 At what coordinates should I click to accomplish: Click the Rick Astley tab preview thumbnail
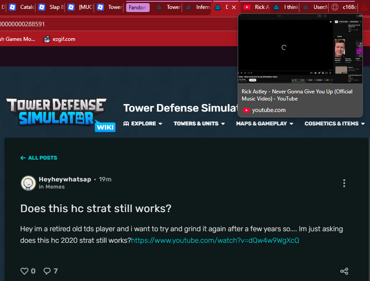click(300, 49)
